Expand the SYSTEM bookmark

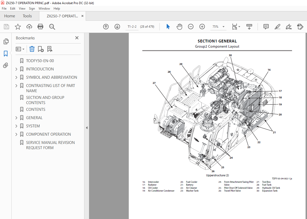[x=17, y=126]
